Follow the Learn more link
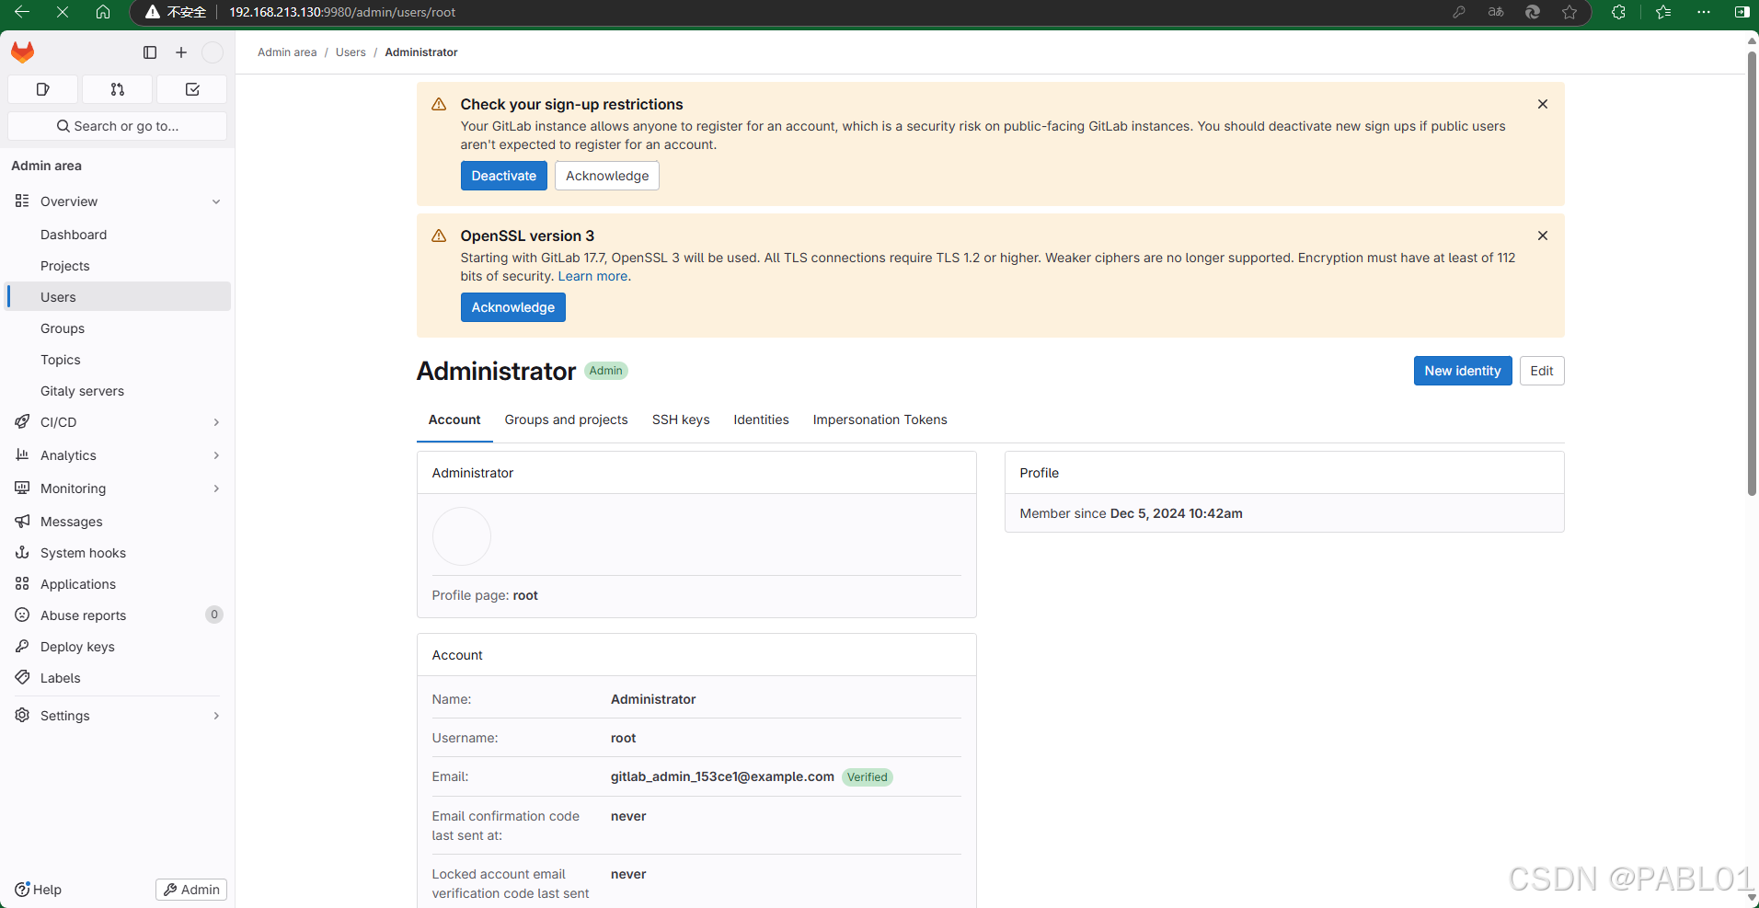The width and height of the screenshot is (1759, 908). pos(592,276)
